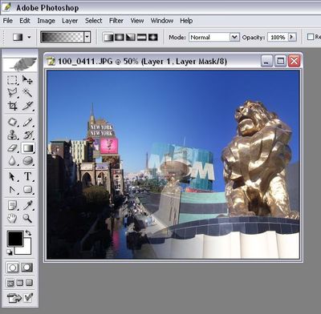Open the gradient picker dropdown arrow
The image size is (321, 314).
pos(87,37)
